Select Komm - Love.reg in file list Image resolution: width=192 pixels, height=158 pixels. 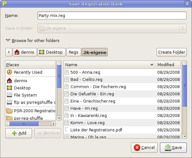pos(87,123)
